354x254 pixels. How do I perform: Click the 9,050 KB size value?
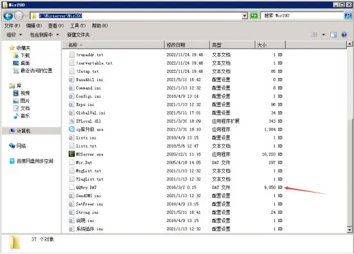(x=273, y=187)
